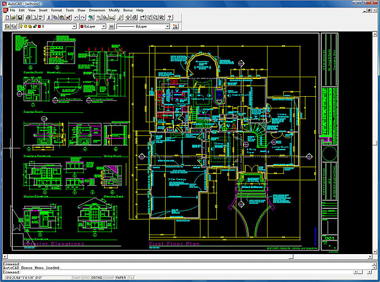Click Make Object's Layer Current icon
This screenshot has height=282, width=380.
[7, 26]
